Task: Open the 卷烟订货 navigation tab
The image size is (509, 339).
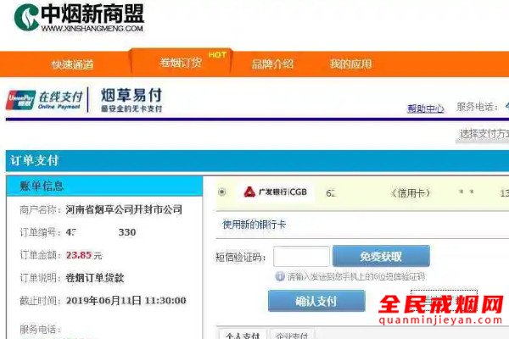Action: click(x=181, y=62)
